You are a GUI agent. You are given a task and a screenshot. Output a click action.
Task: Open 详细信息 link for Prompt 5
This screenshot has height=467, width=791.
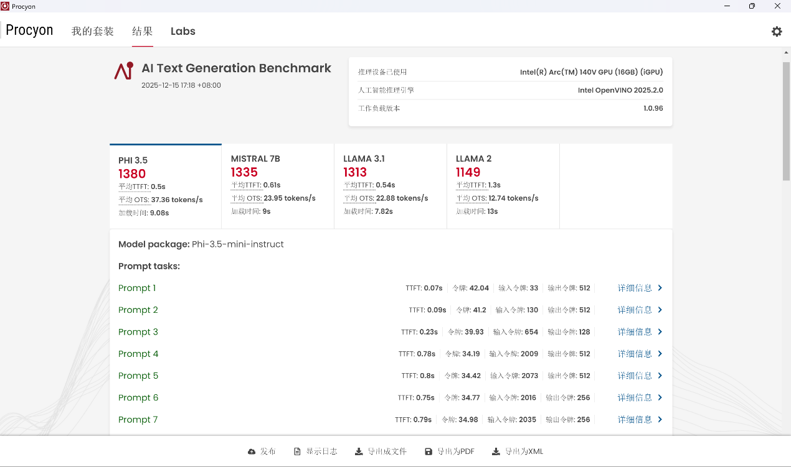pos(635,376)
